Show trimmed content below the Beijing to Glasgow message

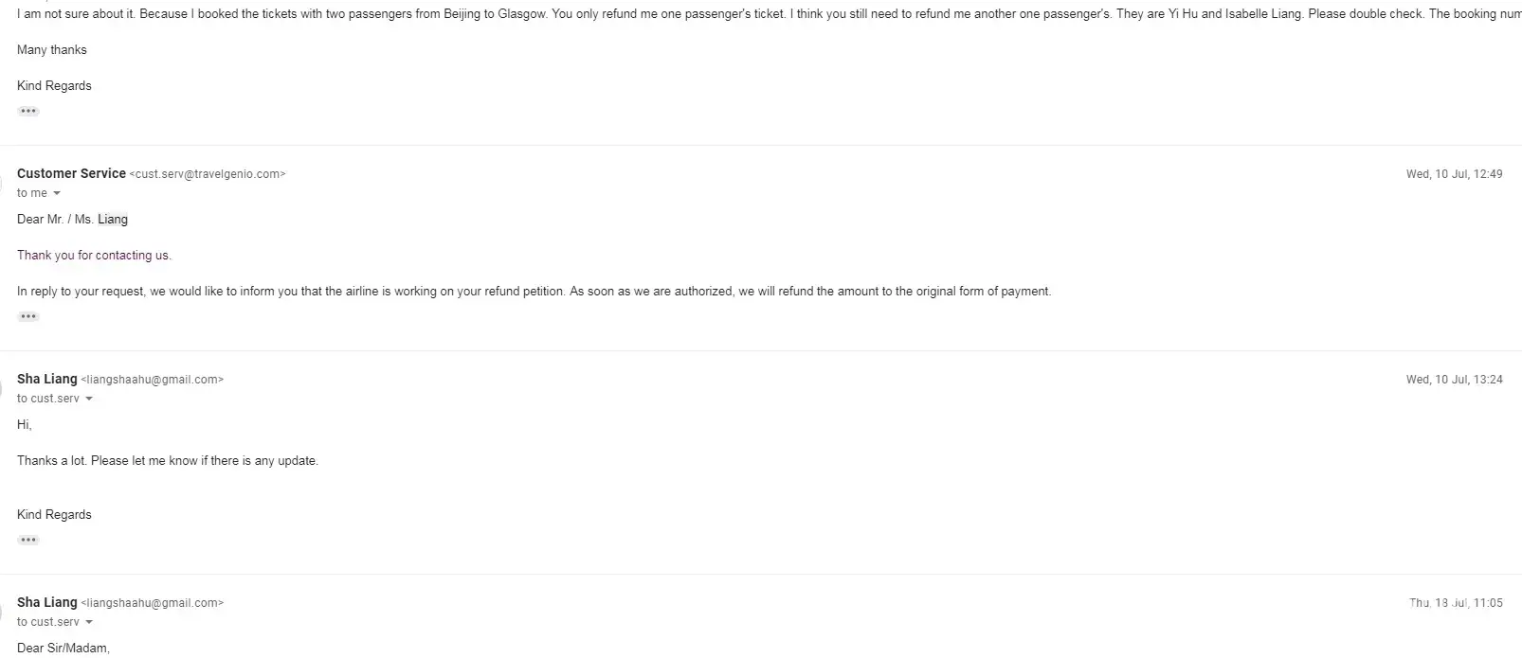(x=28, y=112)
